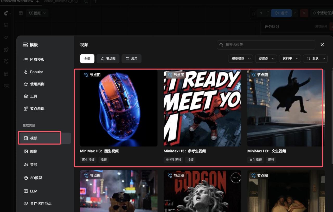Screen dimensions: 333x212
Task: Open the 模型筛选 dropdown
Action: pos(241,59)
